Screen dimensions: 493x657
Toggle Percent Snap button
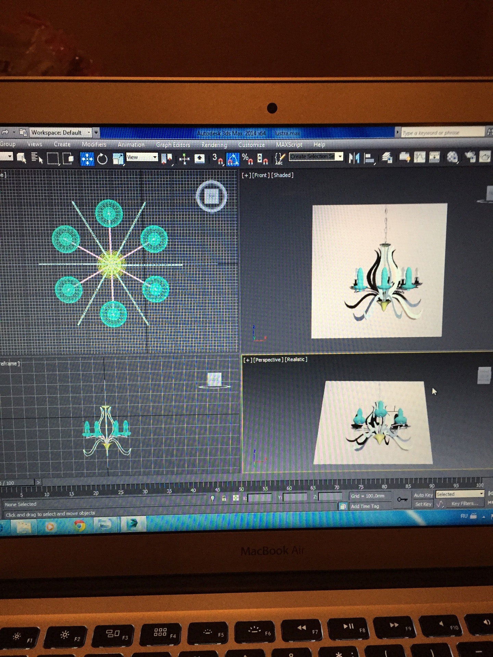247,159
